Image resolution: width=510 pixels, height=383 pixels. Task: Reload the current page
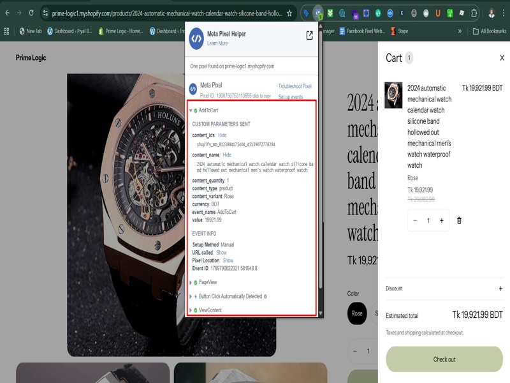click(x=31, y=13)
